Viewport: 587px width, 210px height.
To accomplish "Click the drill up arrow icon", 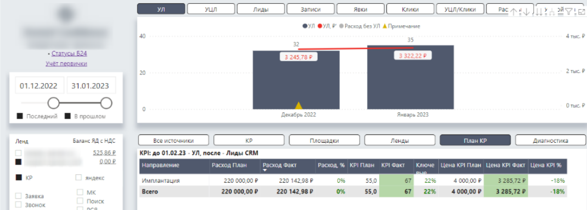I will [513, 12].
